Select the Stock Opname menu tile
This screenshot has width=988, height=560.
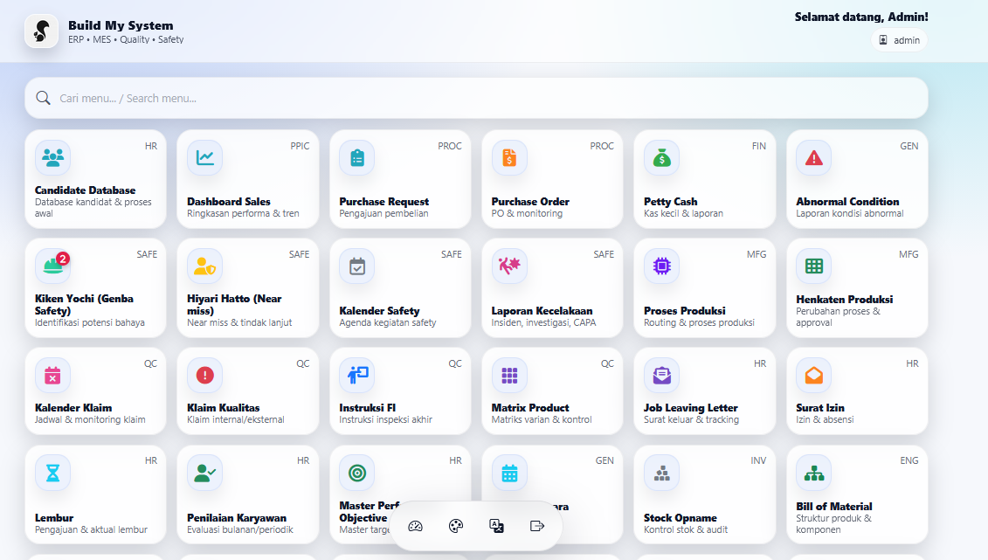[704, 494]
